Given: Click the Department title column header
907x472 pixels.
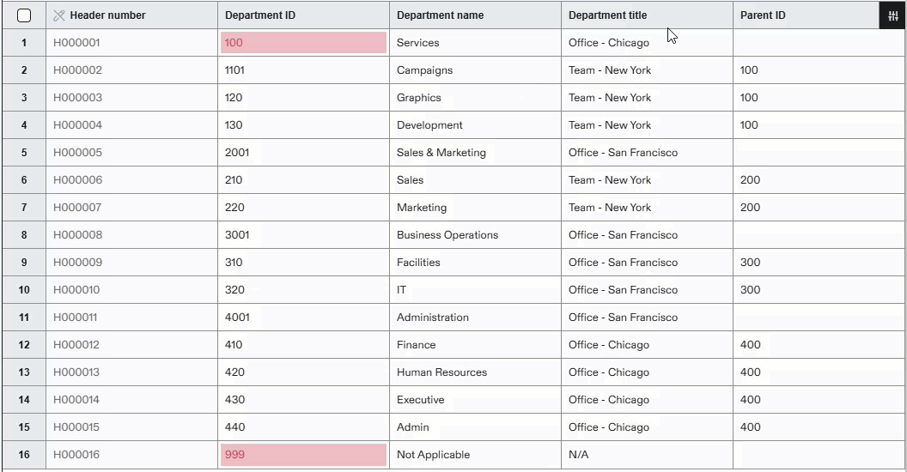Looking at the screenshot, I should [607, 15].
